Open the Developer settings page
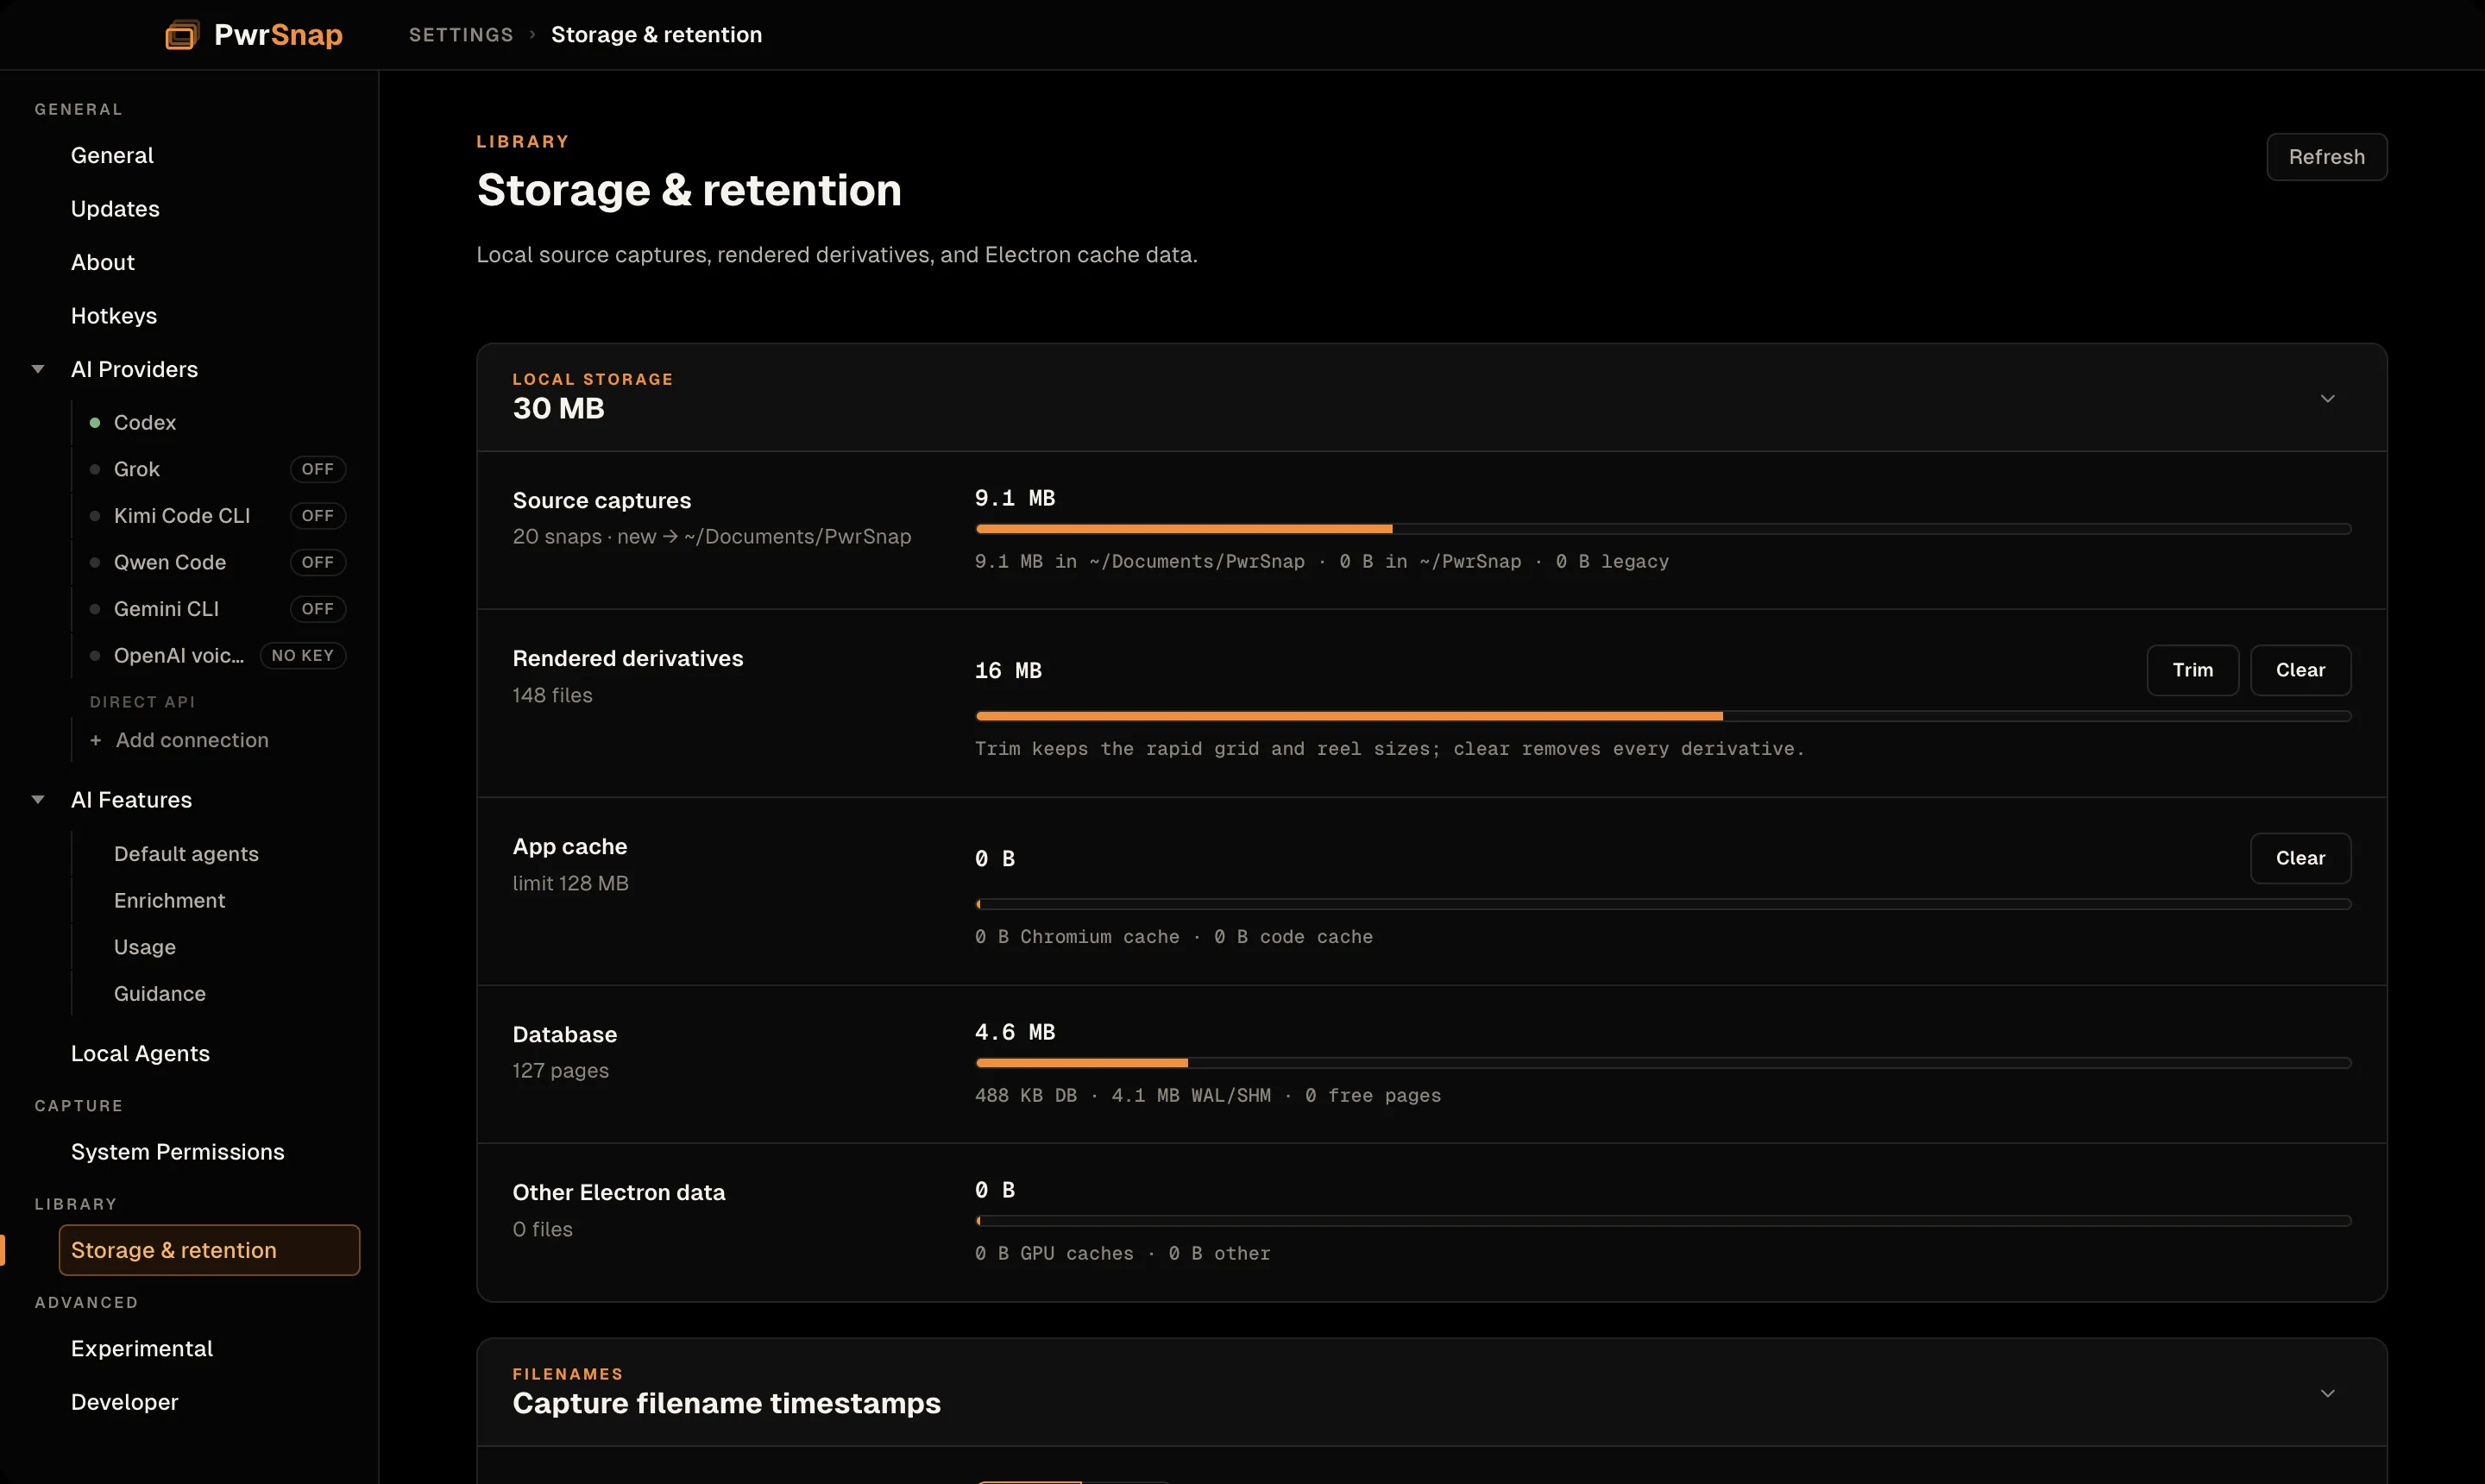The image size is (2485, 1484). click(x=125, y=1402)
